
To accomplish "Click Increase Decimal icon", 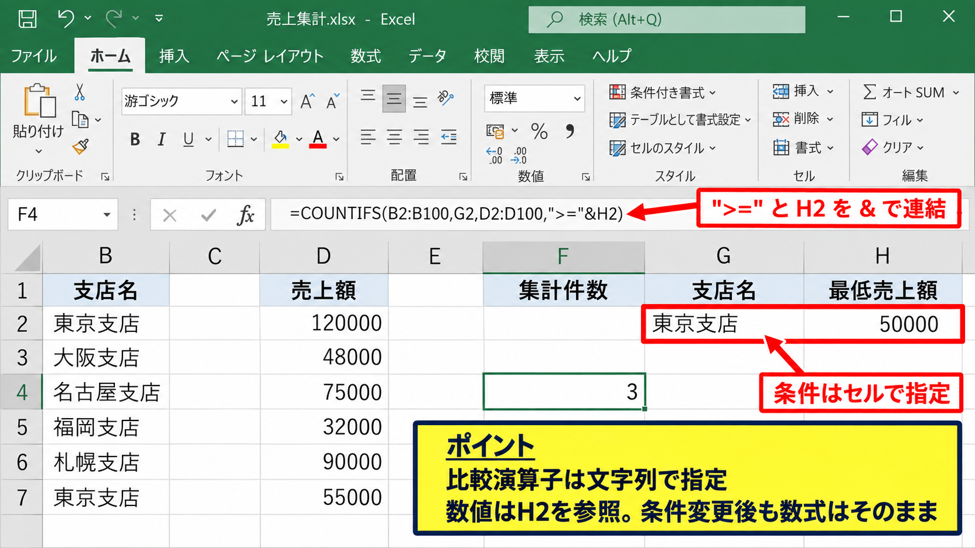I will point(494,155).
